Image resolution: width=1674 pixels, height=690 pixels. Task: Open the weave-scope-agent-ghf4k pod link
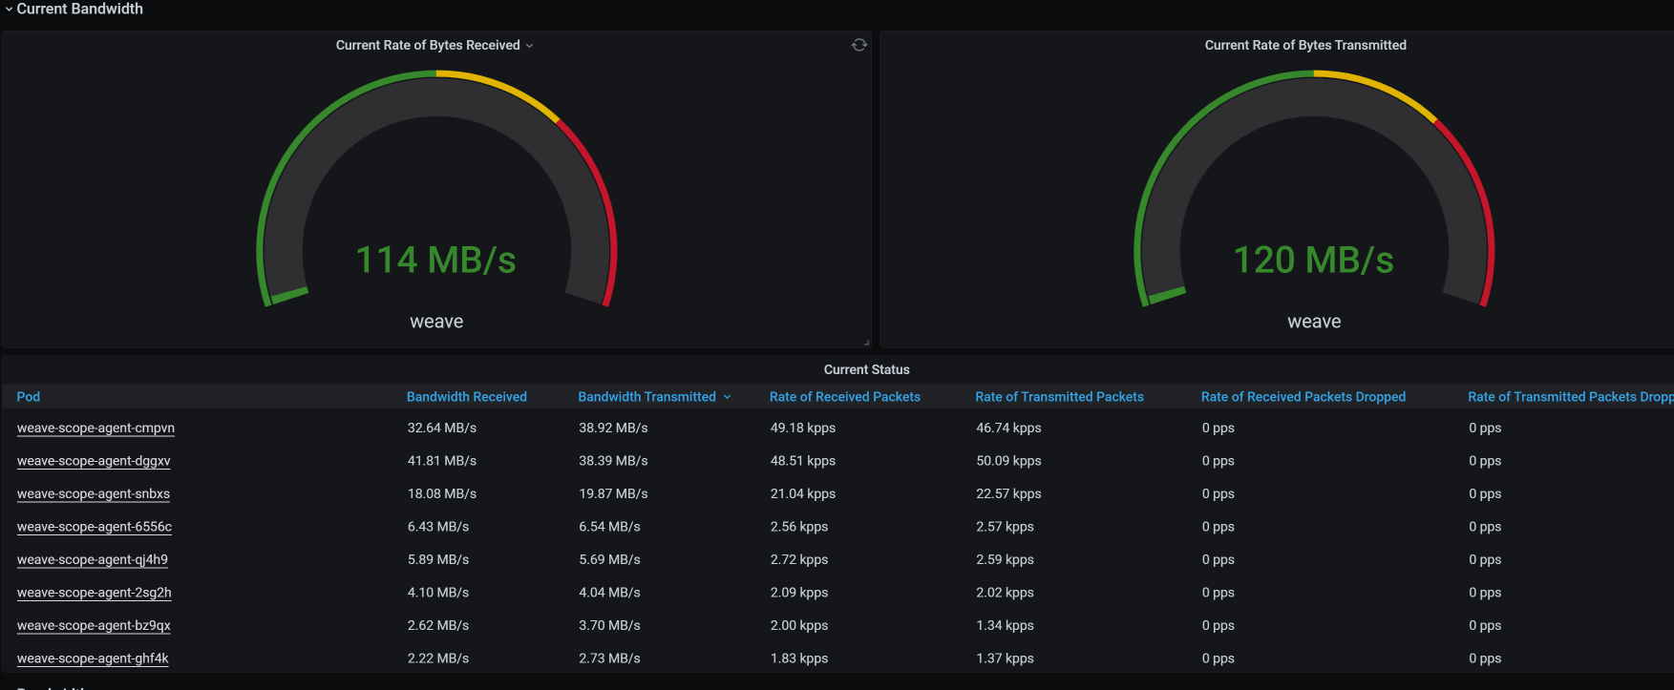tap(93, 659)
